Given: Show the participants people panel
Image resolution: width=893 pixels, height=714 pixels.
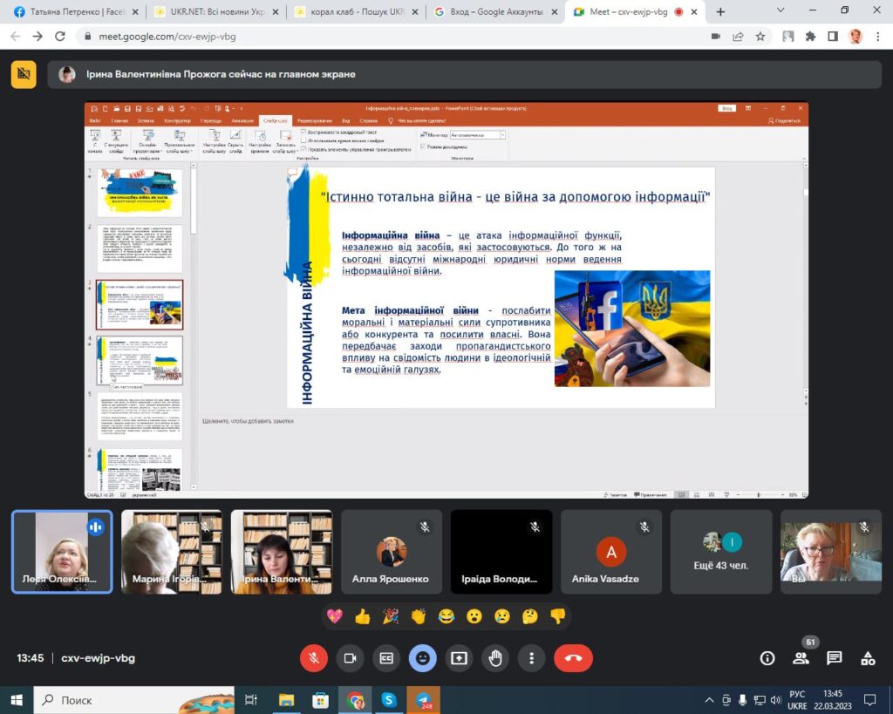Looking at the screenshot, I should point(801,658).
